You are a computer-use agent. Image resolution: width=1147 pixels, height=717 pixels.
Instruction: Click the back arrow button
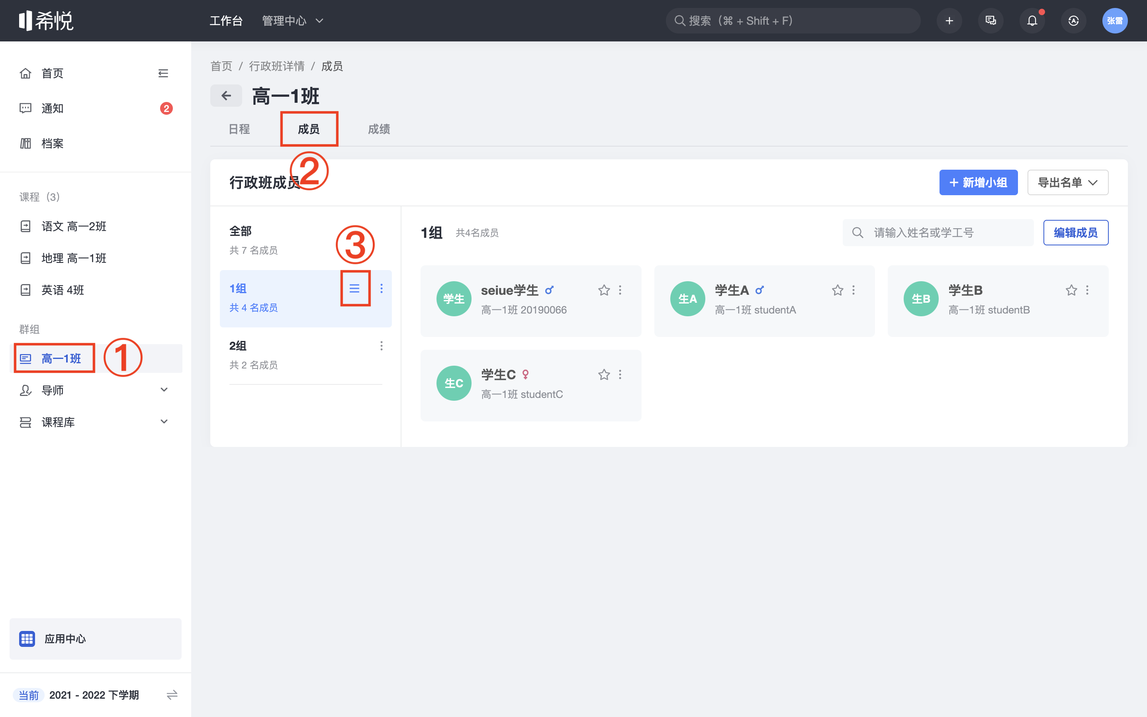[226, 96]
